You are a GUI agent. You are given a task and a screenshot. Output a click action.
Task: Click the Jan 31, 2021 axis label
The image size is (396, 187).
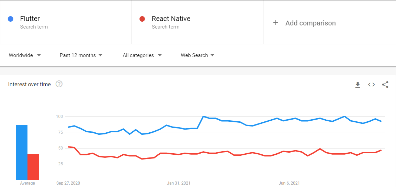point(179,183)
